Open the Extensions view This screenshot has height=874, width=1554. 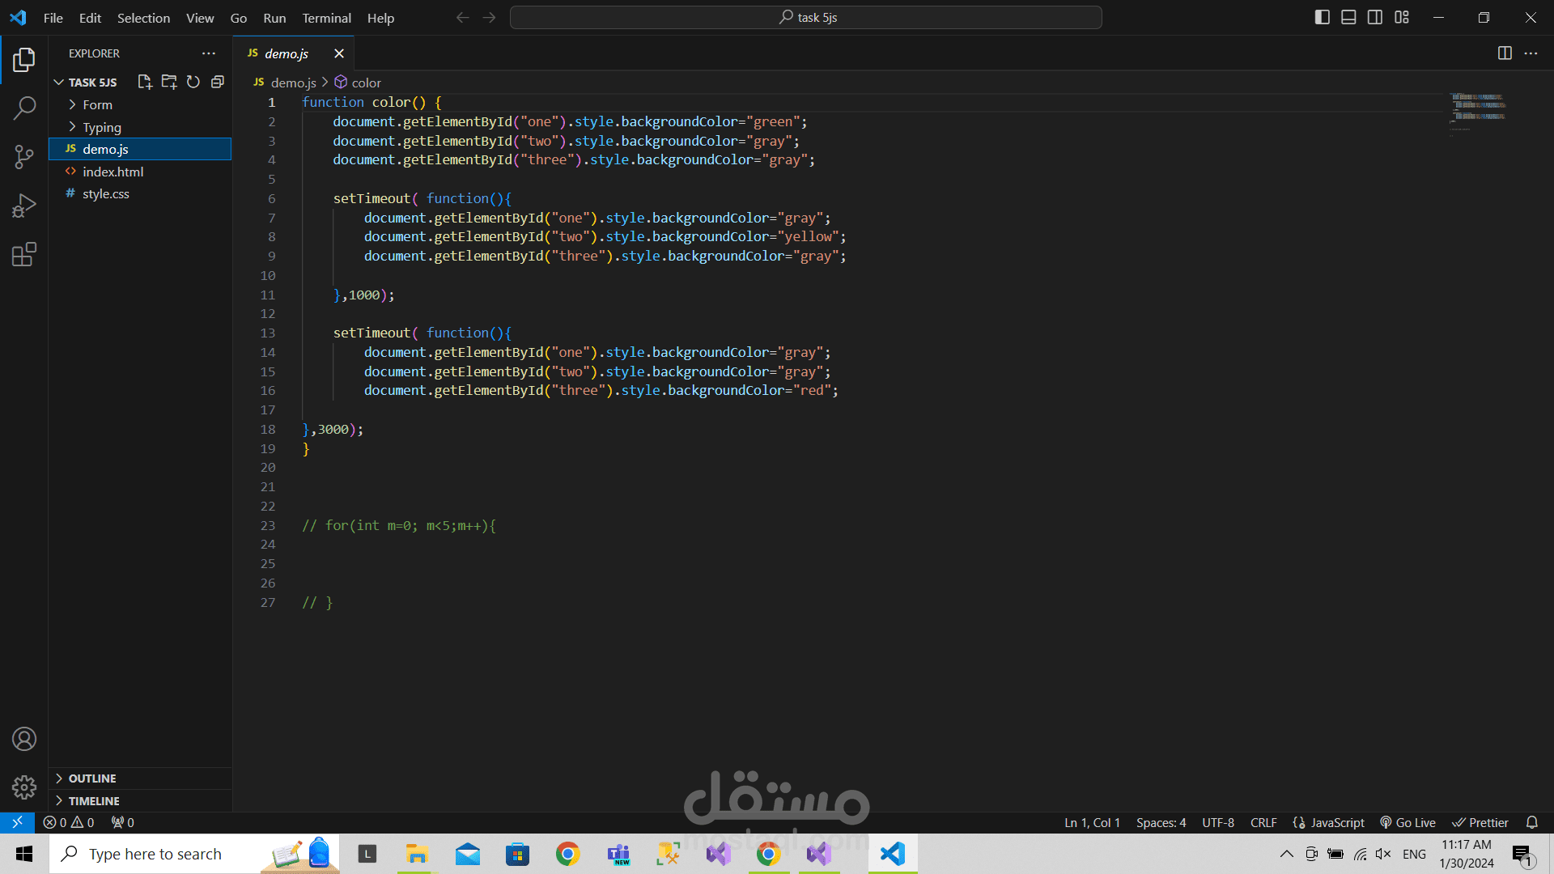click(24, 255)
